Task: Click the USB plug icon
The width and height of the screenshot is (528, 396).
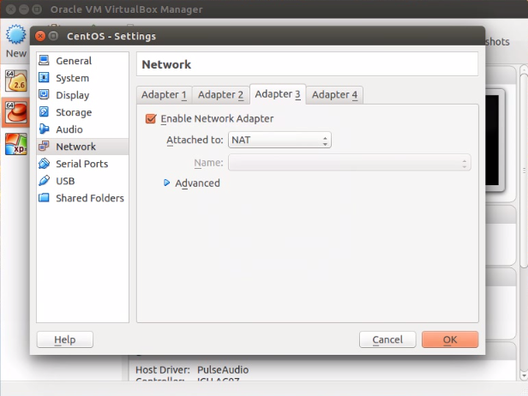Action: (x=44, y=181)
